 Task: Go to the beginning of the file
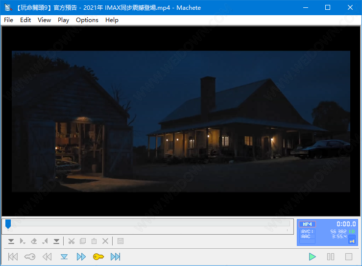point(13,257)
